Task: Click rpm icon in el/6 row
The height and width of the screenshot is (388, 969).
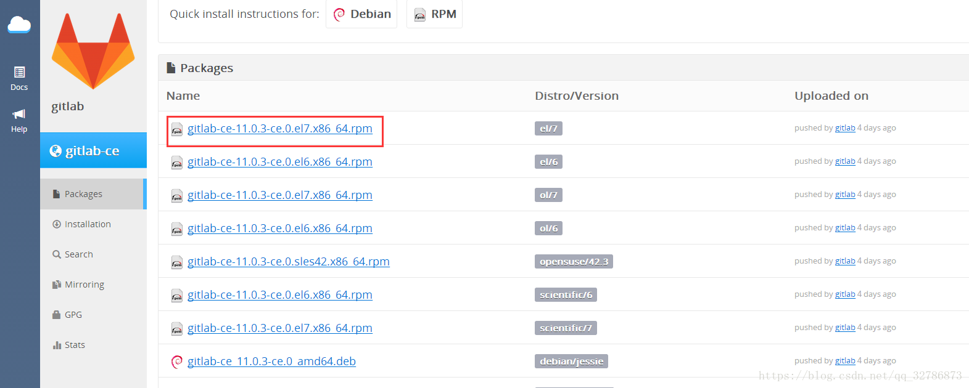Action: point(177,163)
